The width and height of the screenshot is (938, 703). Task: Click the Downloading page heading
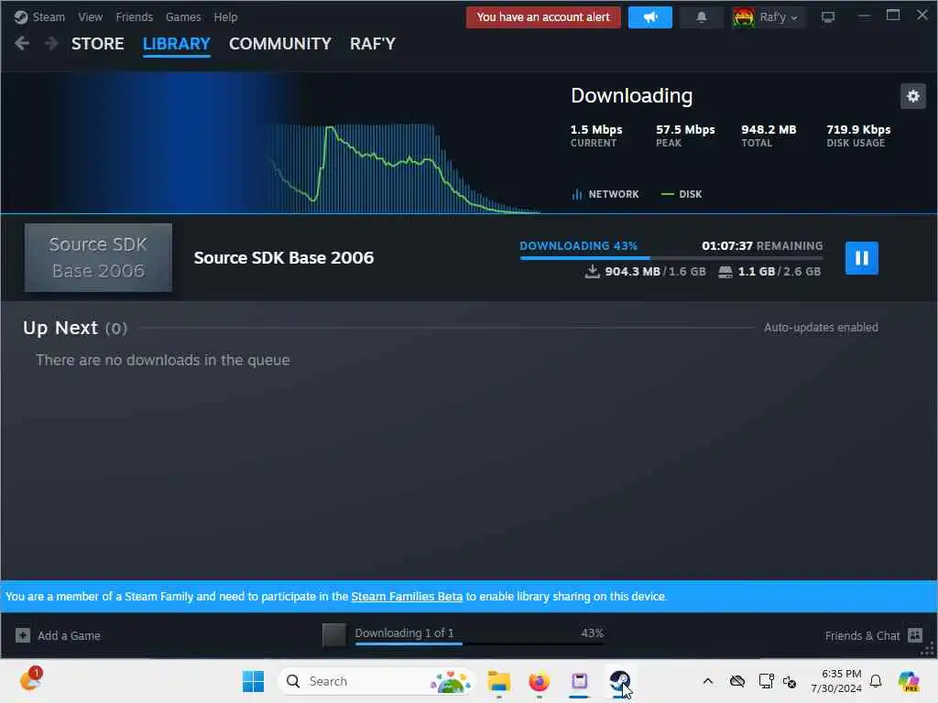point(632,95)
